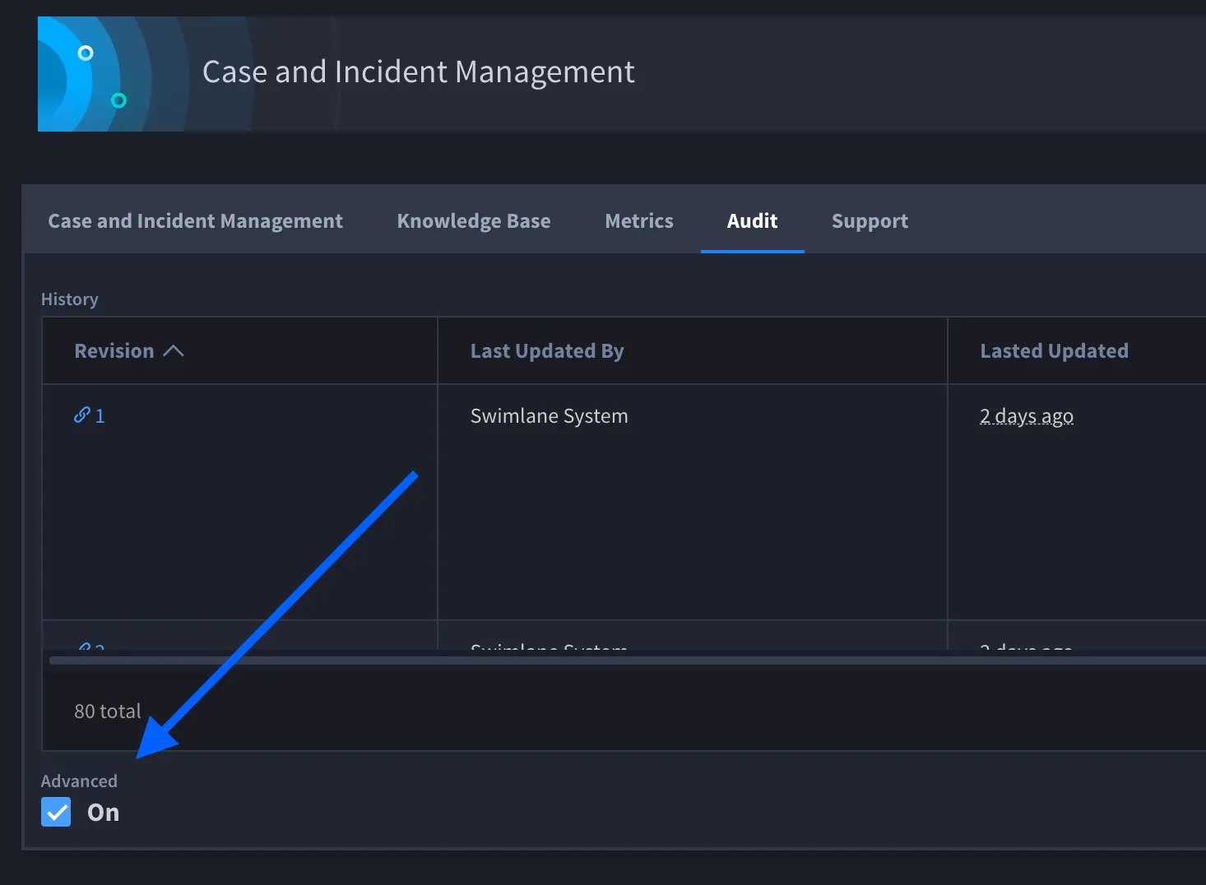
Task: Click the horizontal scrollbar of History table
Action: pos(627,660)
